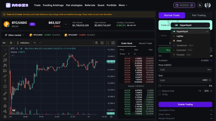Viewport: 216px width, 121px height.
Task: Select the trend line drawing tool
Action: click(x=5, y=55)
